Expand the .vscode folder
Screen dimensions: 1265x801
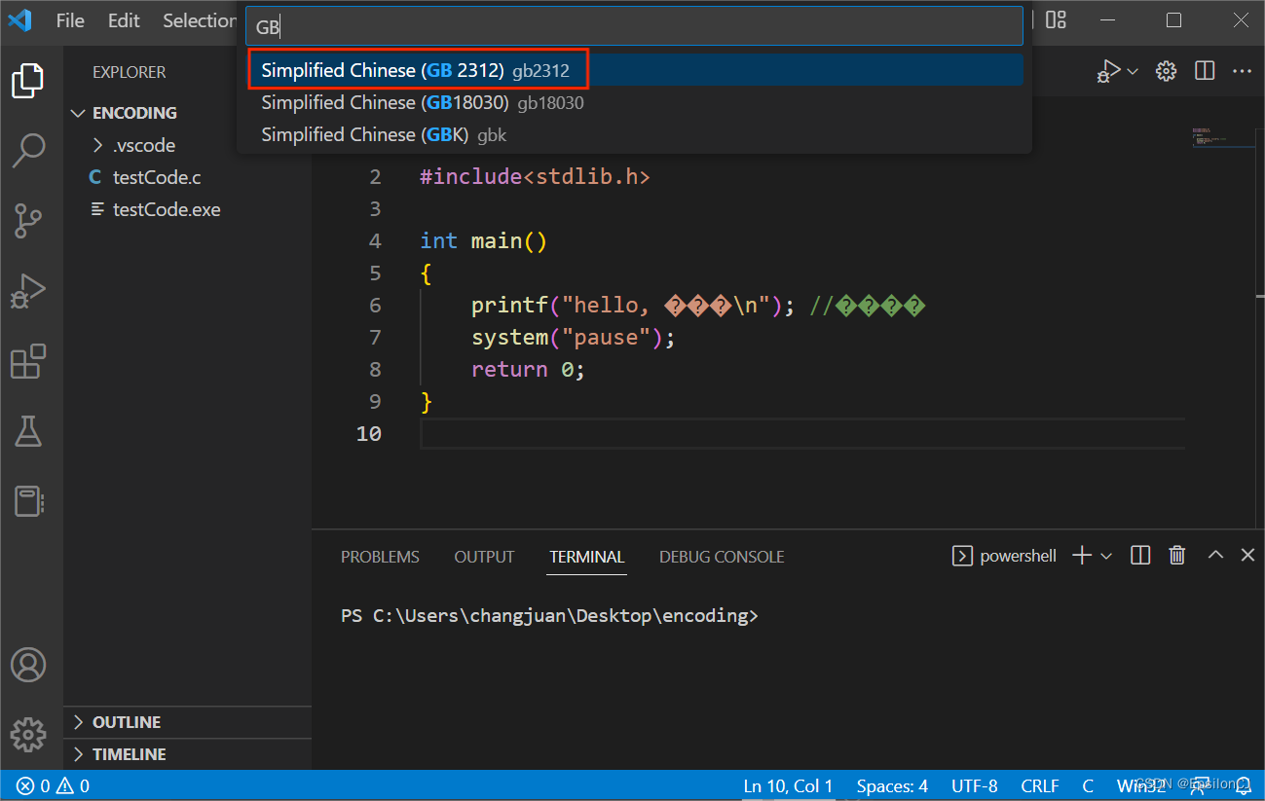[188, 145]
